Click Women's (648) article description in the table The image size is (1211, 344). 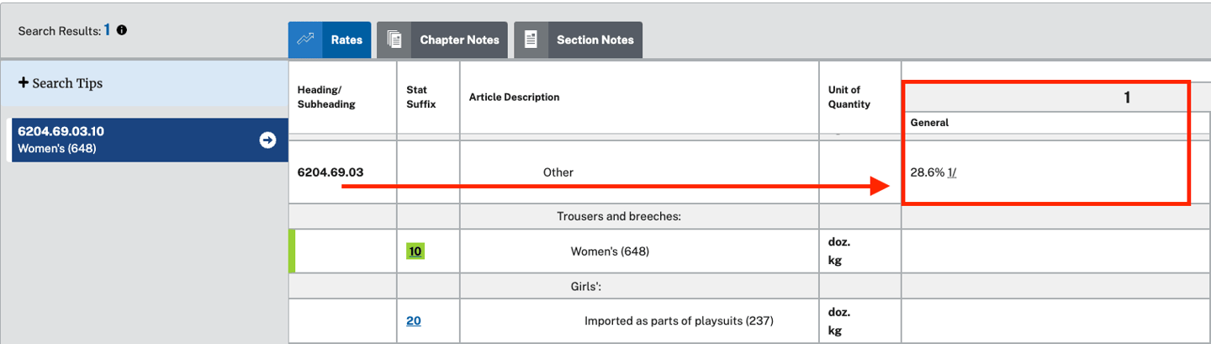(x=610, y=251)
